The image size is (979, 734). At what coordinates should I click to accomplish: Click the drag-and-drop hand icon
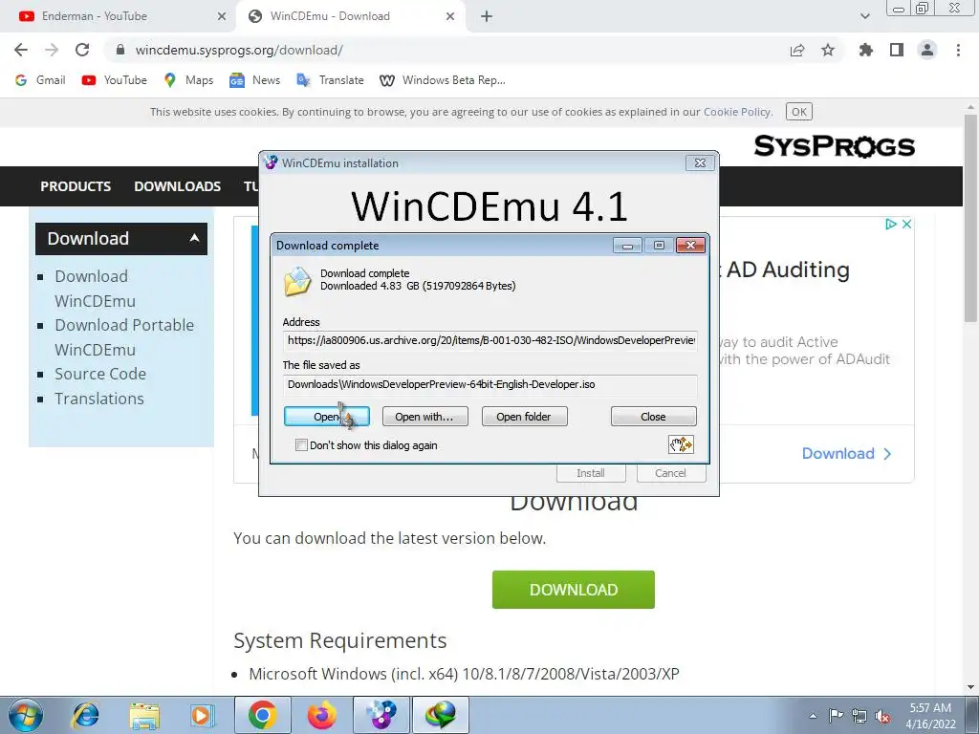point(681,444)
